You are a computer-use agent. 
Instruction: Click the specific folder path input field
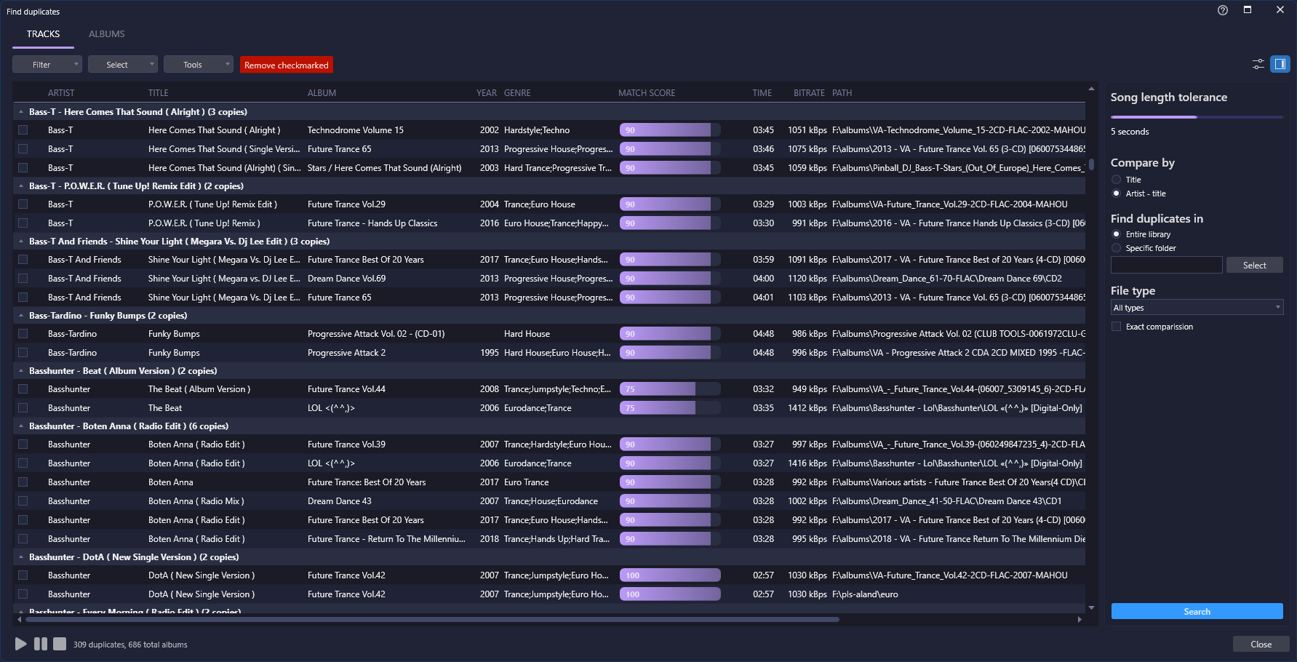point(1166,266)
